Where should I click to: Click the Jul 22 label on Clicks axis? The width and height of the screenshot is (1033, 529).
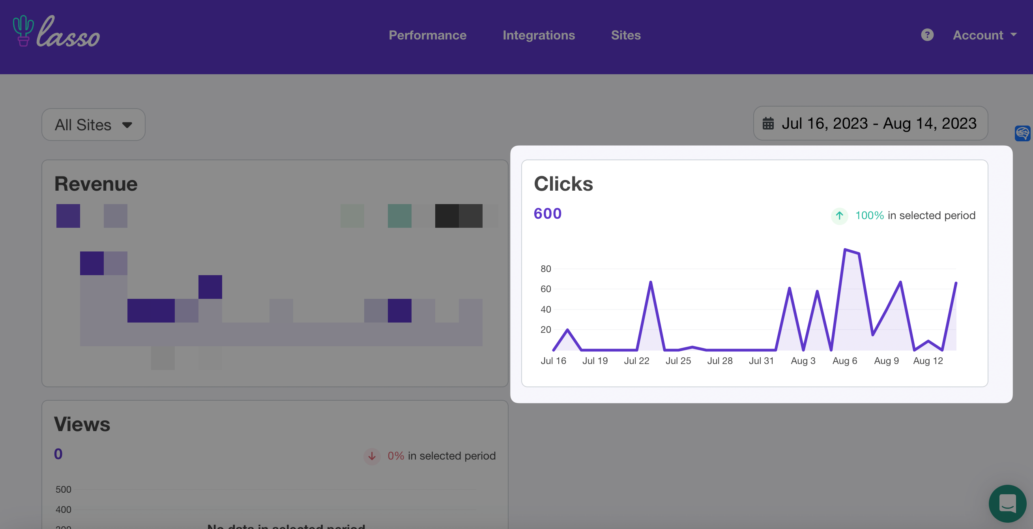pyautogui.click(x=636, y=360)
